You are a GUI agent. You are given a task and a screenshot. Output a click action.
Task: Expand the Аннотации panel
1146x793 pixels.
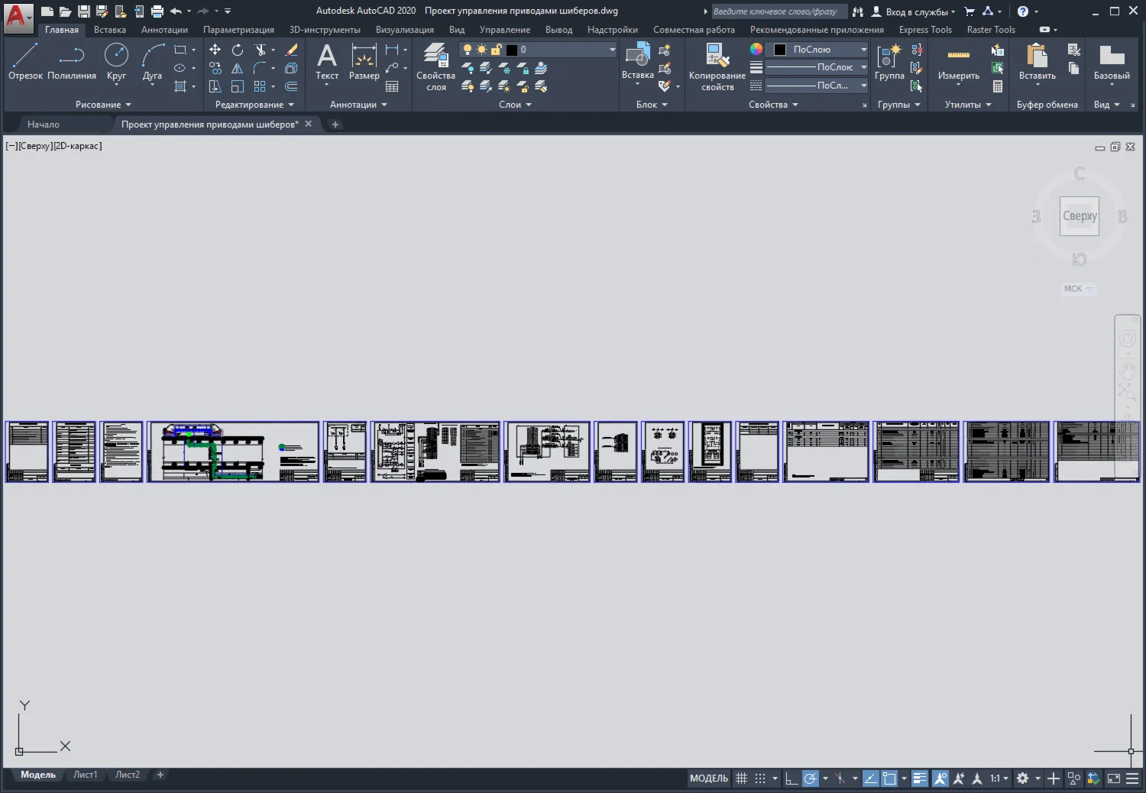(358, 105)
